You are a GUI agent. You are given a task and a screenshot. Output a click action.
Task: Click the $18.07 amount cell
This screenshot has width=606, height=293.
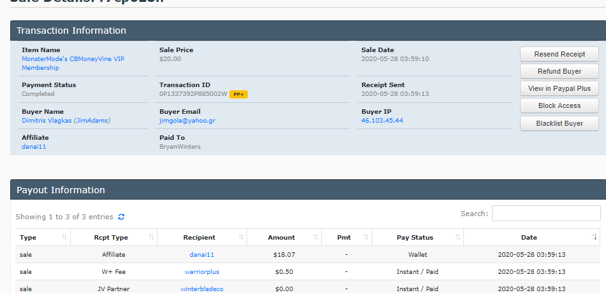coord(284,254)
